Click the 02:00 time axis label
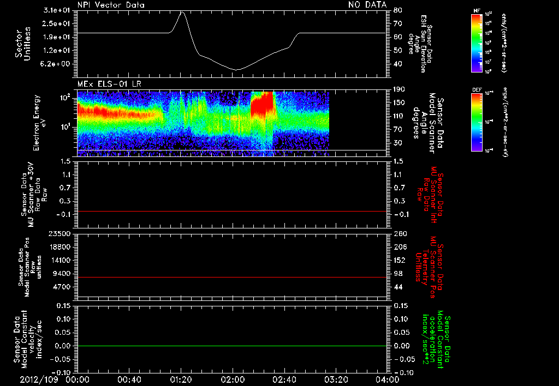This screenshot has width=559, height=386. click(233, 379)
